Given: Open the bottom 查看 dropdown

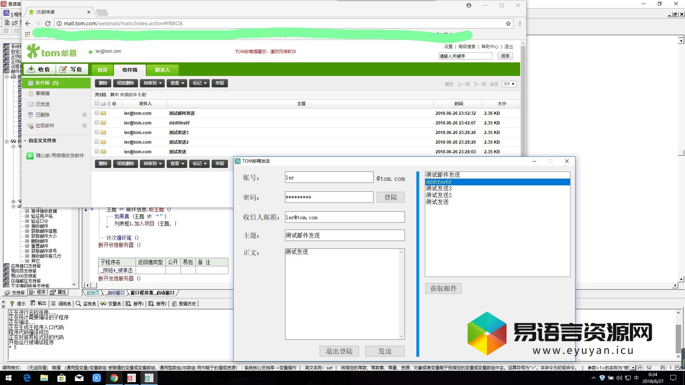Looking at the screenshot, I should (x=177, y=164).
